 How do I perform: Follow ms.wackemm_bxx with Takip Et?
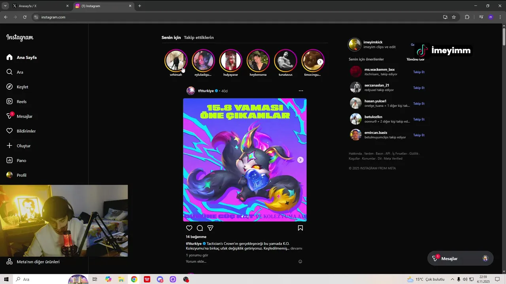click(419, 72)
